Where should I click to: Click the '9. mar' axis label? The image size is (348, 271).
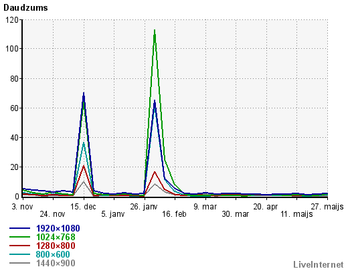[x=205, y=207]
